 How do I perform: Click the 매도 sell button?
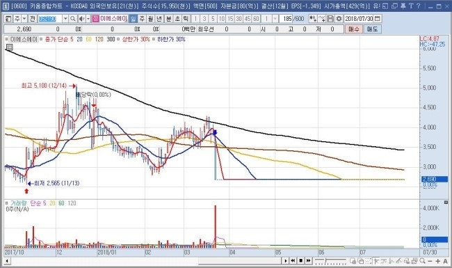[x=372, y=29]
